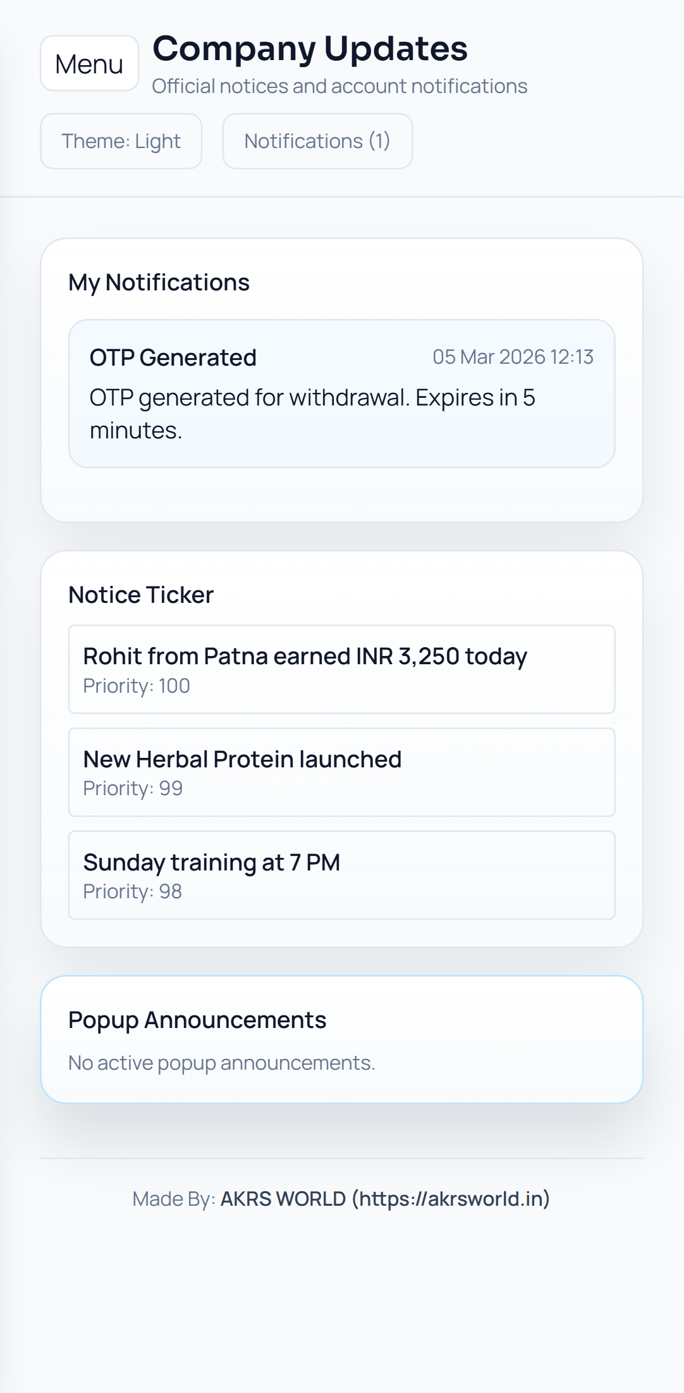This screenshot has height=1393, width=684.
Task: Follow the AKRS WORLD footer link
Action: click(x=385, y=1199)
